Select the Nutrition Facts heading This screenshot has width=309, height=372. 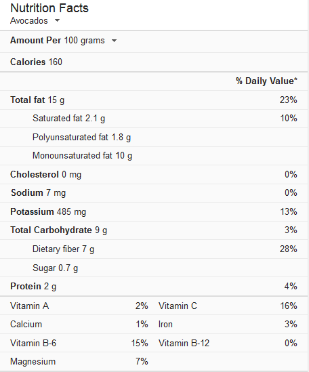pos(49,8)
